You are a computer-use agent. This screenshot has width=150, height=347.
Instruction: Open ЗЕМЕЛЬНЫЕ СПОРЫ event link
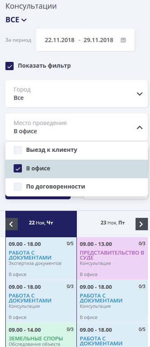(x=36, y=338)
